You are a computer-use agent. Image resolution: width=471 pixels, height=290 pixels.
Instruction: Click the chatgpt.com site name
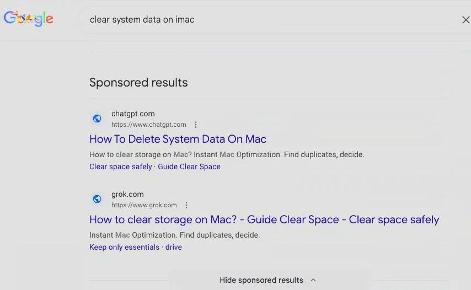click(133, 114)
